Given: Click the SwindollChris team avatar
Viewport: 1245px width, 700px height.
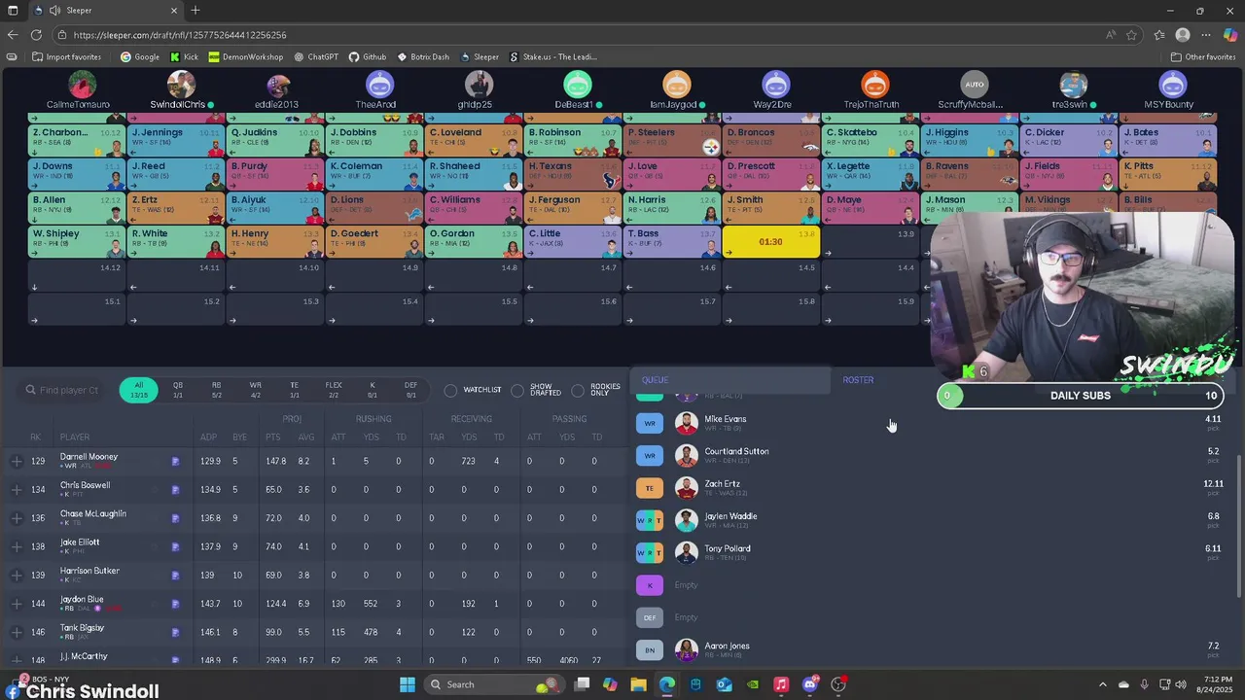Looking at the screenshot, I should click(181, 85).
